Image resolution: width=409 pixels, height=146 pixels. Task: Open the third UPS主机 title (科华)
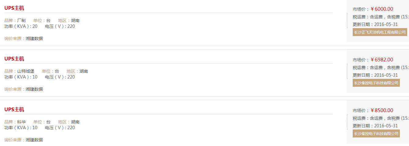click(14, 109)
